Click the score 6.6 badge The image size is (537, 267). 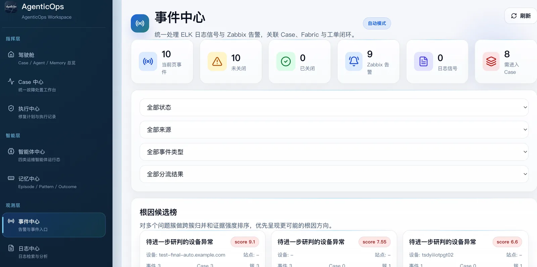(x=507, y=242)
